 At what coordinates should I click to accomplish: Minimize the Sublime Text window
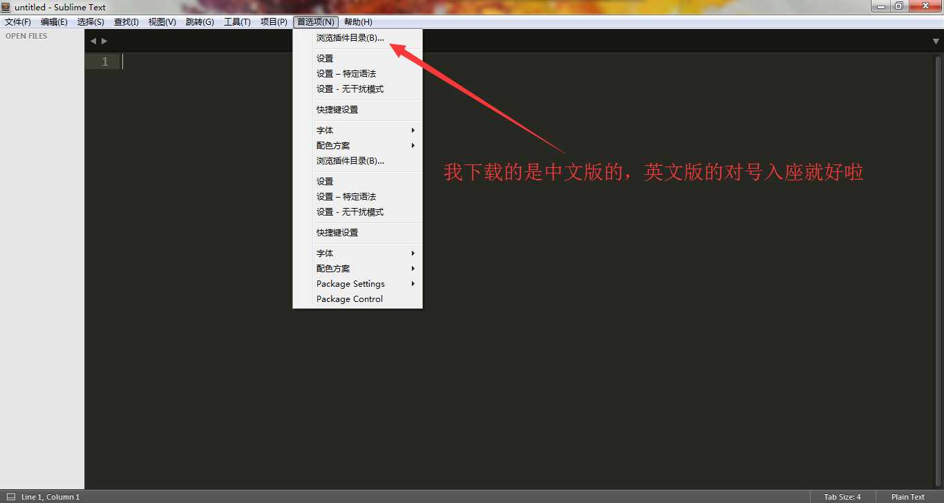point(880,6)
